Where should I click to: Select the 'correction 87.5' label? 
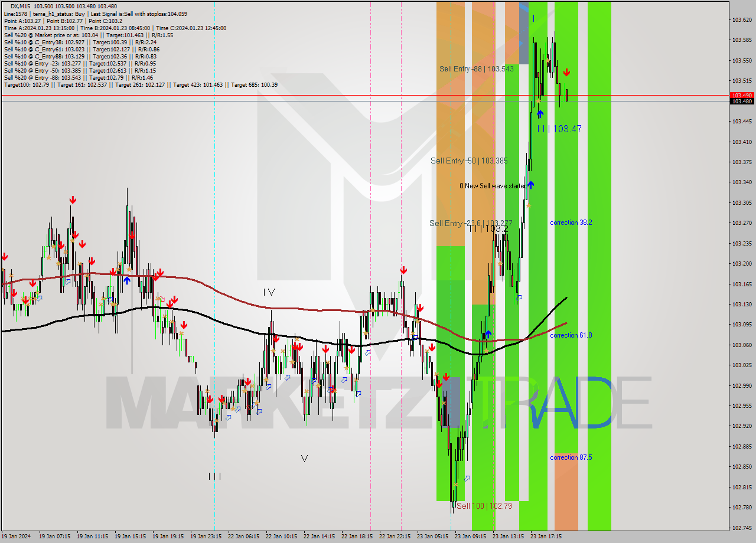pos(571,457)
